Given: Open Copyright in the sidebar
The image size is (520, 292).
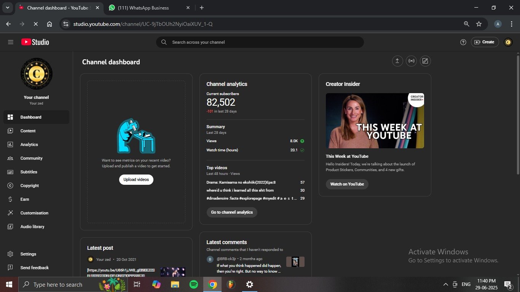Looking at the screenshot, I should point(36,186).
